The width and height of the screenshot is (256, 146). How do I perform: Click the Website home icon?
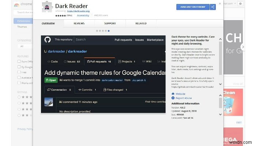coord(173,94)
